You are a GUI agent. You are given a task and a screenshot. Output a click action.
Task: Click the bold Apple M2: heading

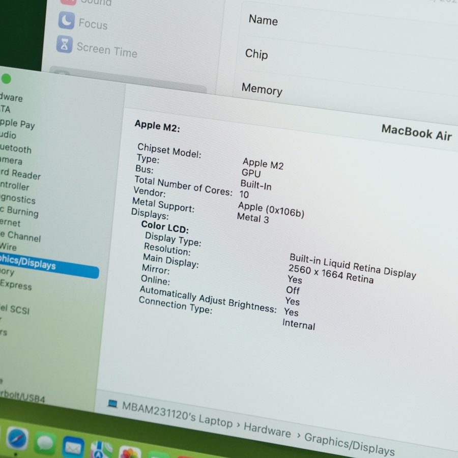(x=157, y=126)
